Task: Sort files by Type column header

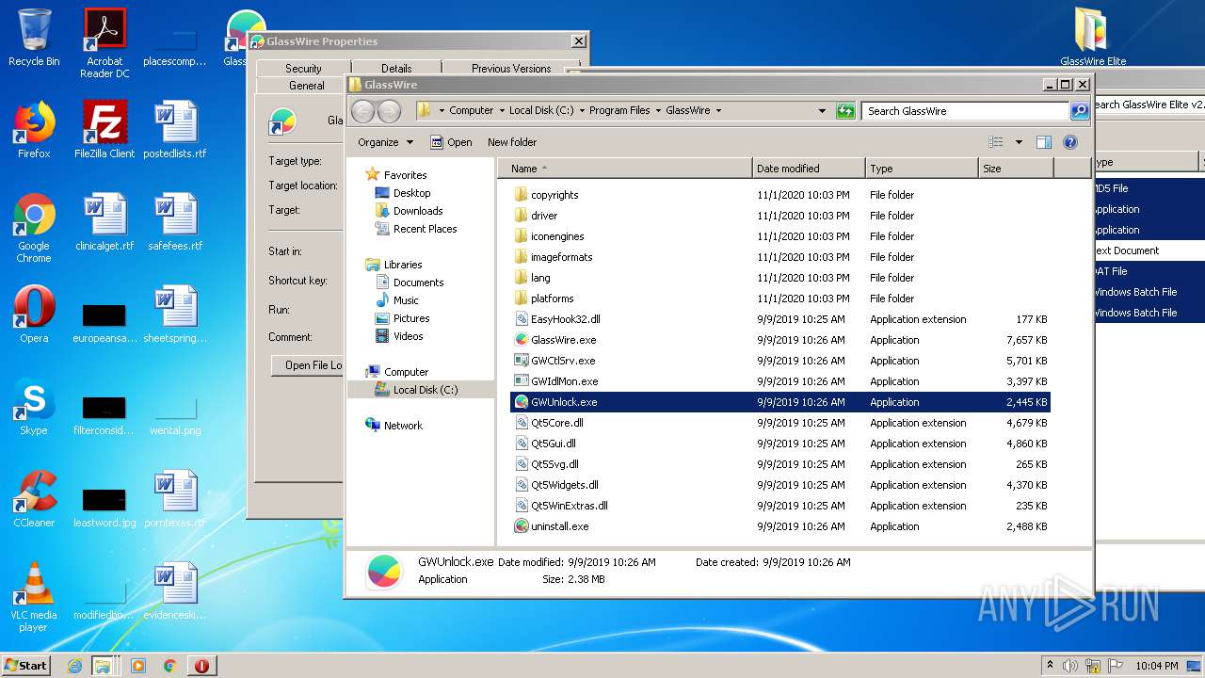Action: 922,169
